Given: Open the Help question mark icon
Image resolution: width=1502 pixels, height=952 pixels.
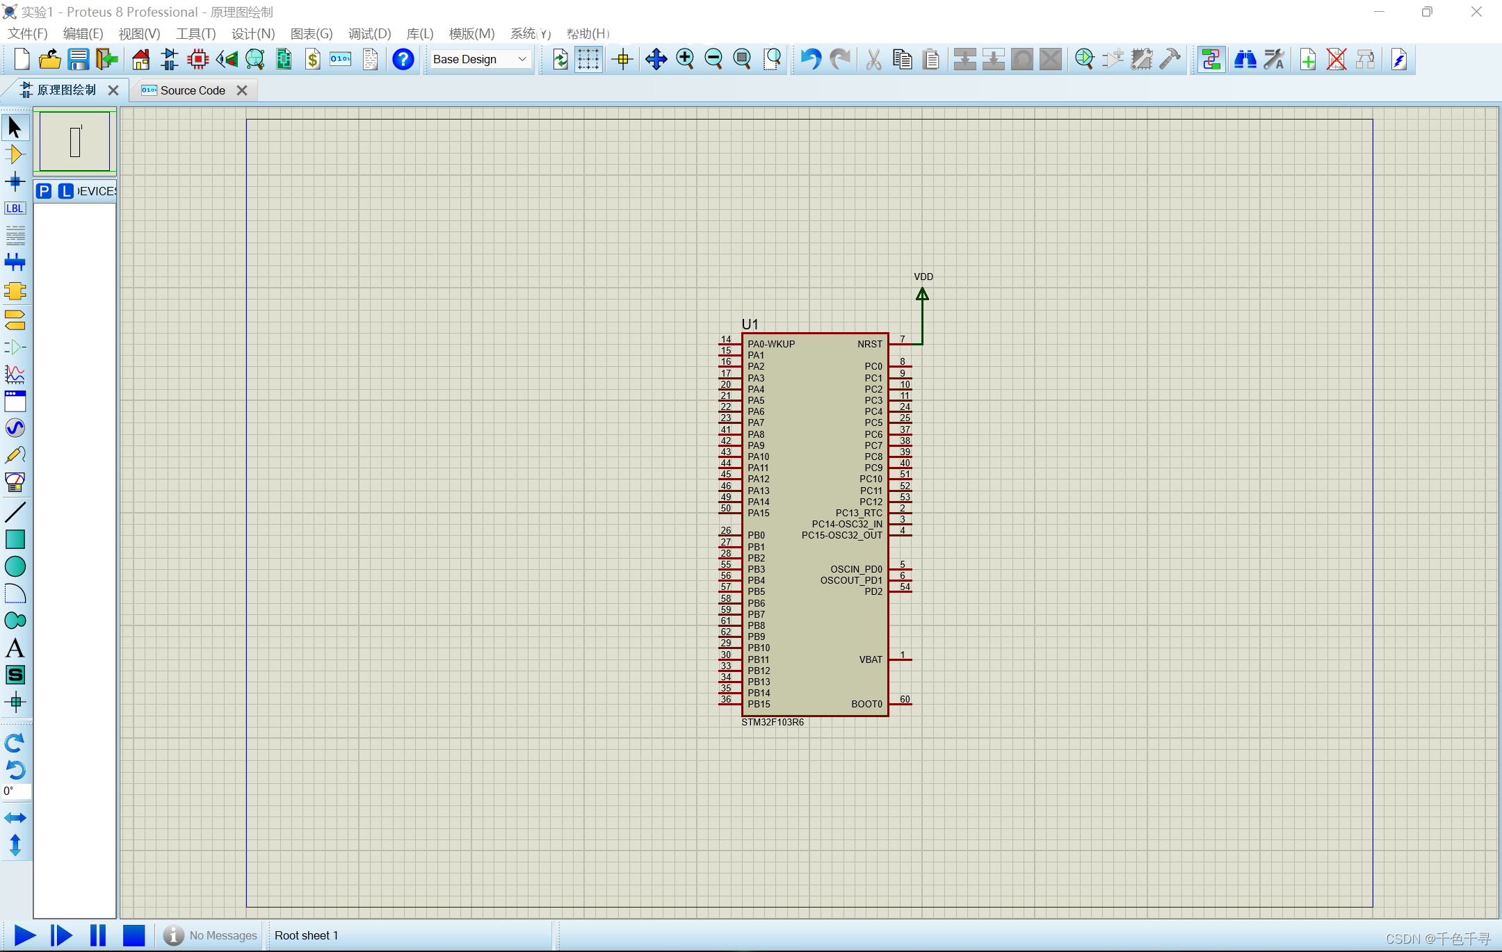Looking at the screenshot, I should 403,59.
